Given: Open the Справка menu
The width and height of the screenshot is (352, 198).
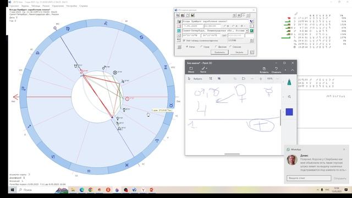Looking at the screenshot, I should [x=84, y=6].
